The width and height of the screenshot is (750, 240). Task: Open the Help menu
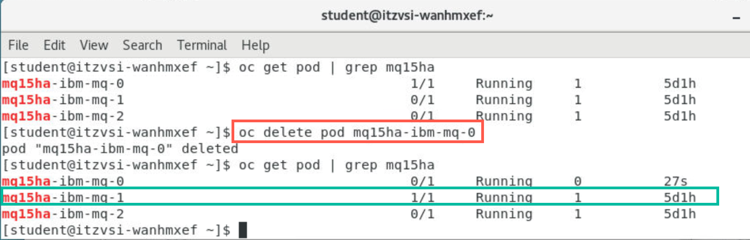[x=256, y=45]
